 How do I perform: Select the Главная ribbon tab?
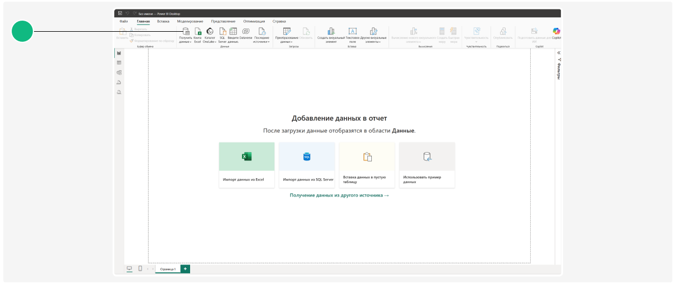143,21
